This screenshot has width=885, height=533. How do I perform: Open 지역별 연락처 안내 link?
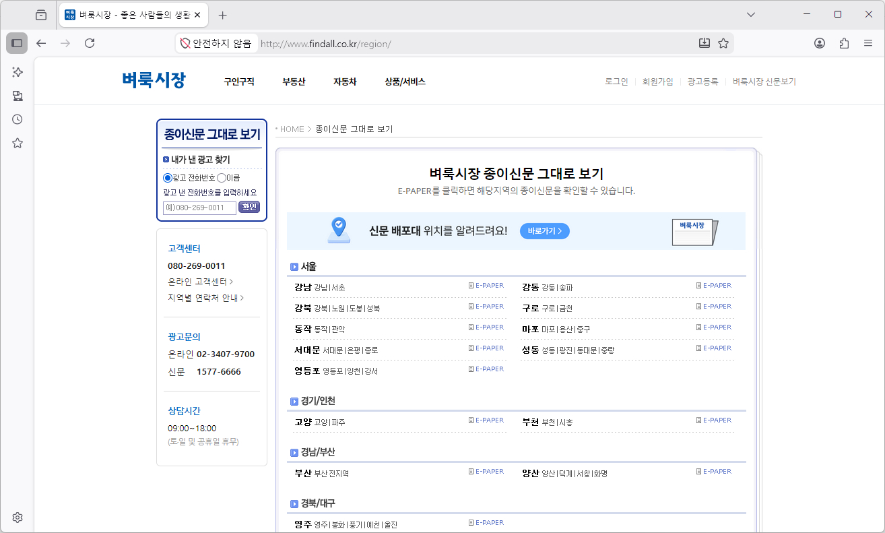[206, 298]
